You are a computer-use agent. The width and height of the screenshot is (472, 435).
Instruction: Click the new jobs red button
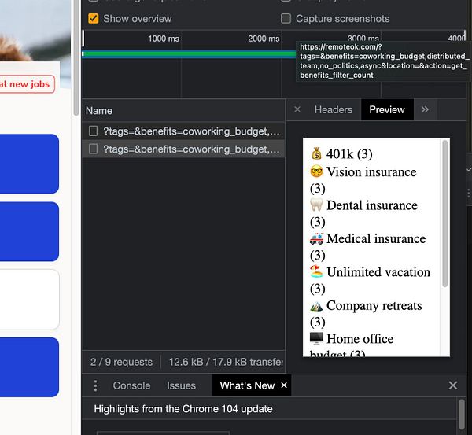[27, 84]
